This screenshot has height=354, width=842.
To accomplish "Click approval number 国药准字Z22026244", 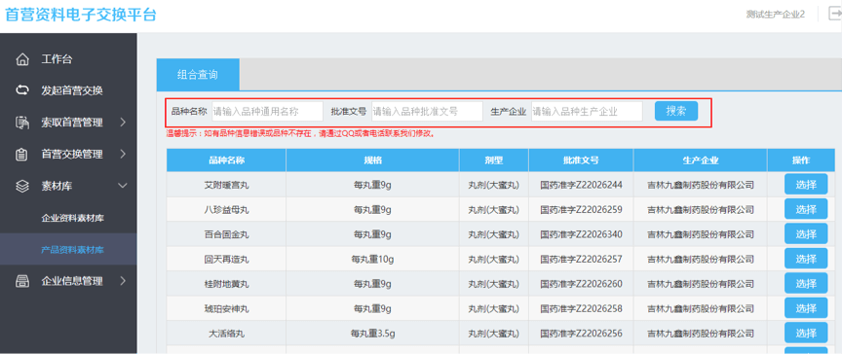I will coord(581,186).
